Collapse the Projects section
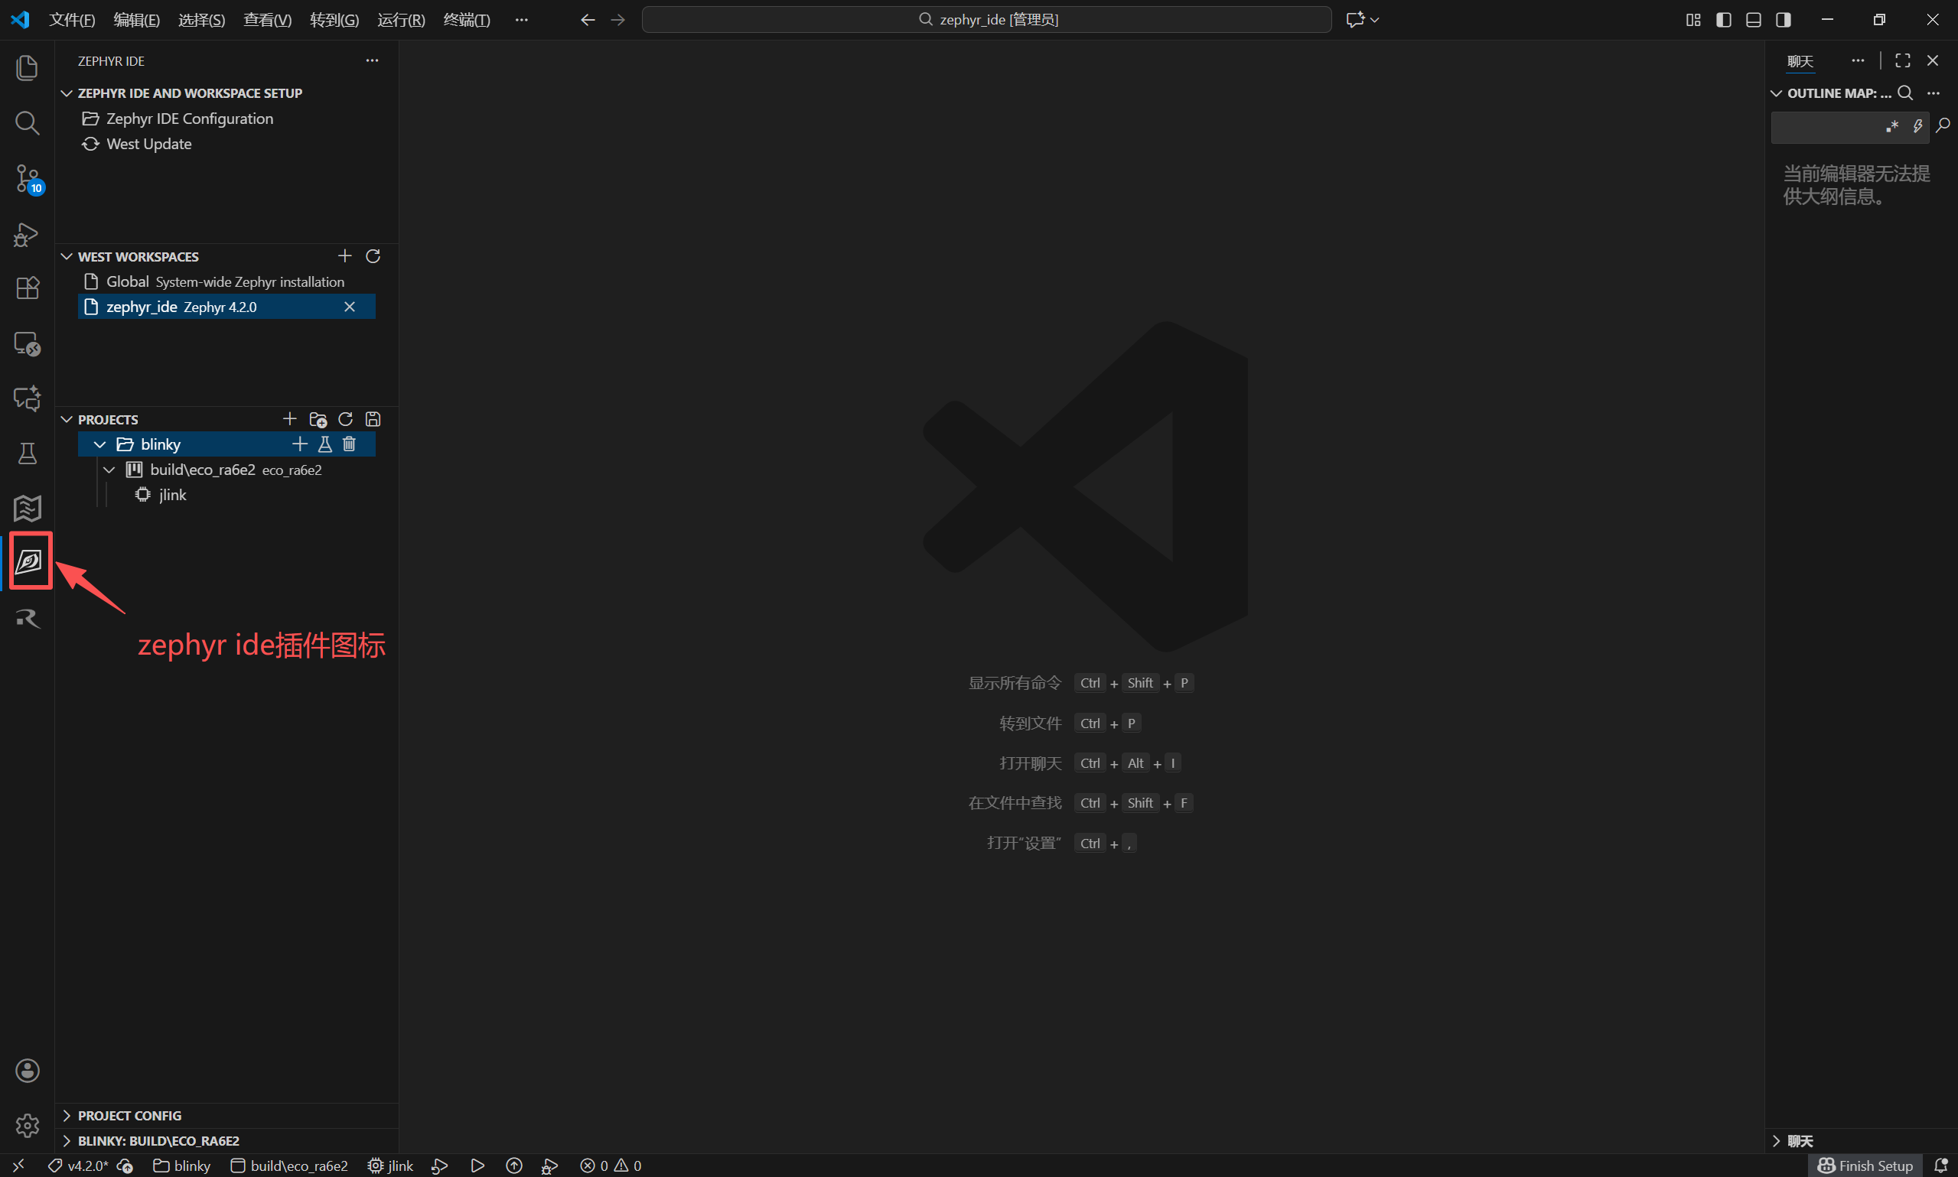1958x1177 pixels. pyautogui.click(x=67, y=420)
